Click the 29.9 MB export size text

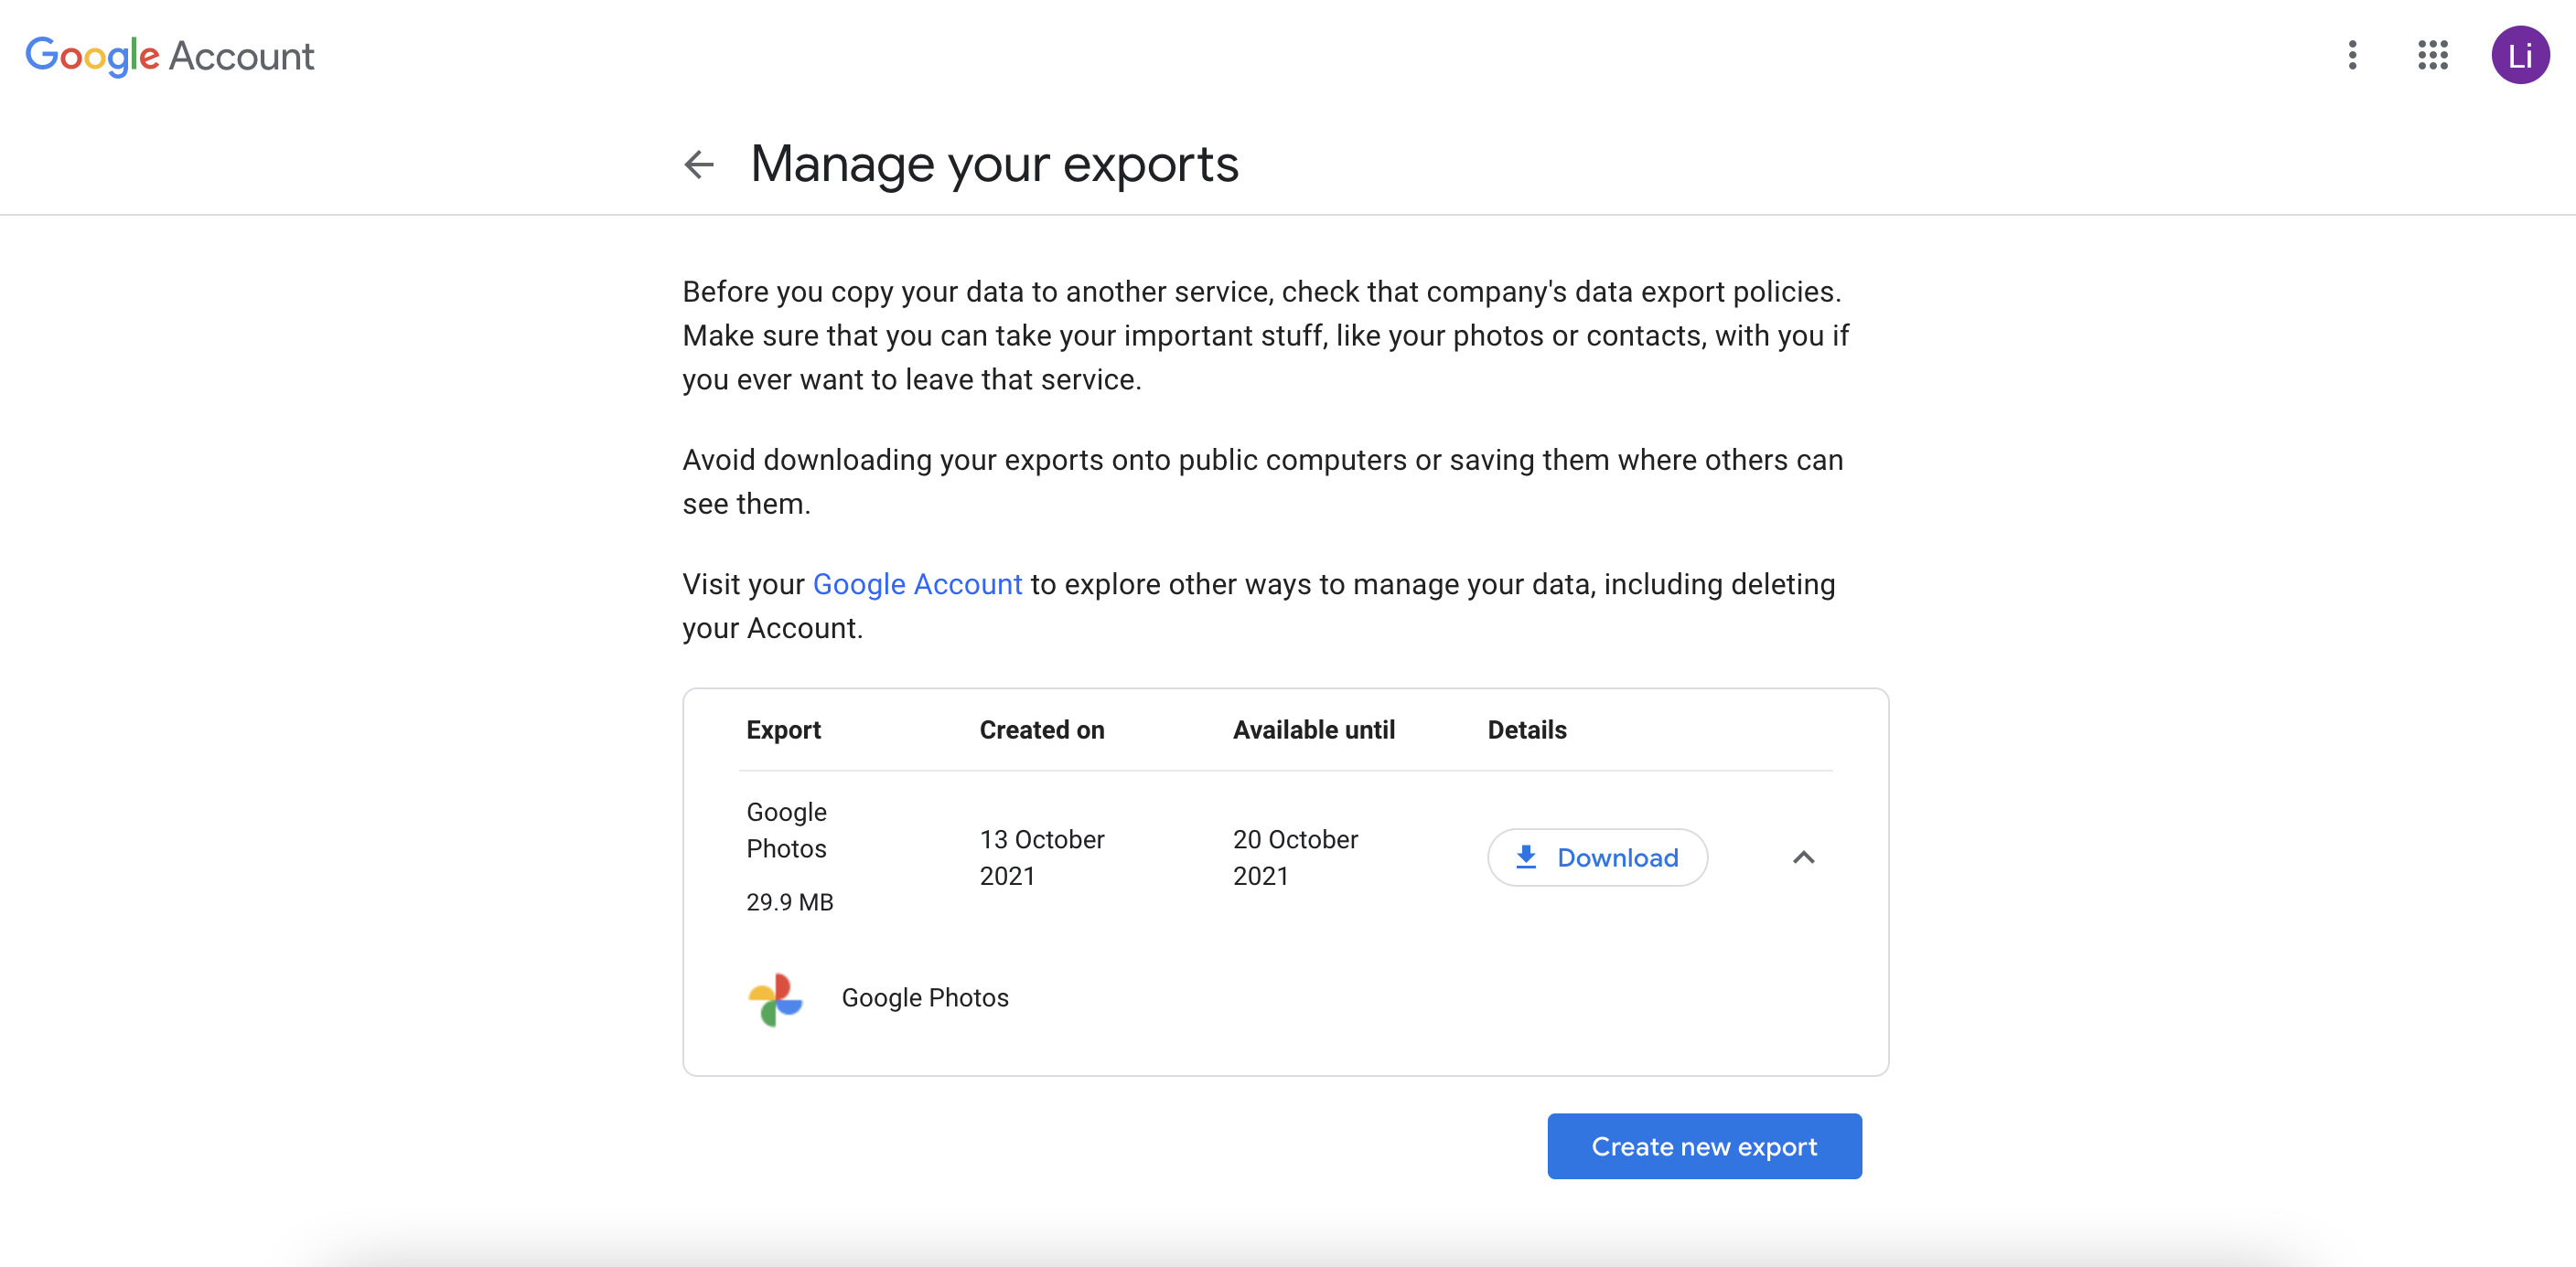point(789,901)
